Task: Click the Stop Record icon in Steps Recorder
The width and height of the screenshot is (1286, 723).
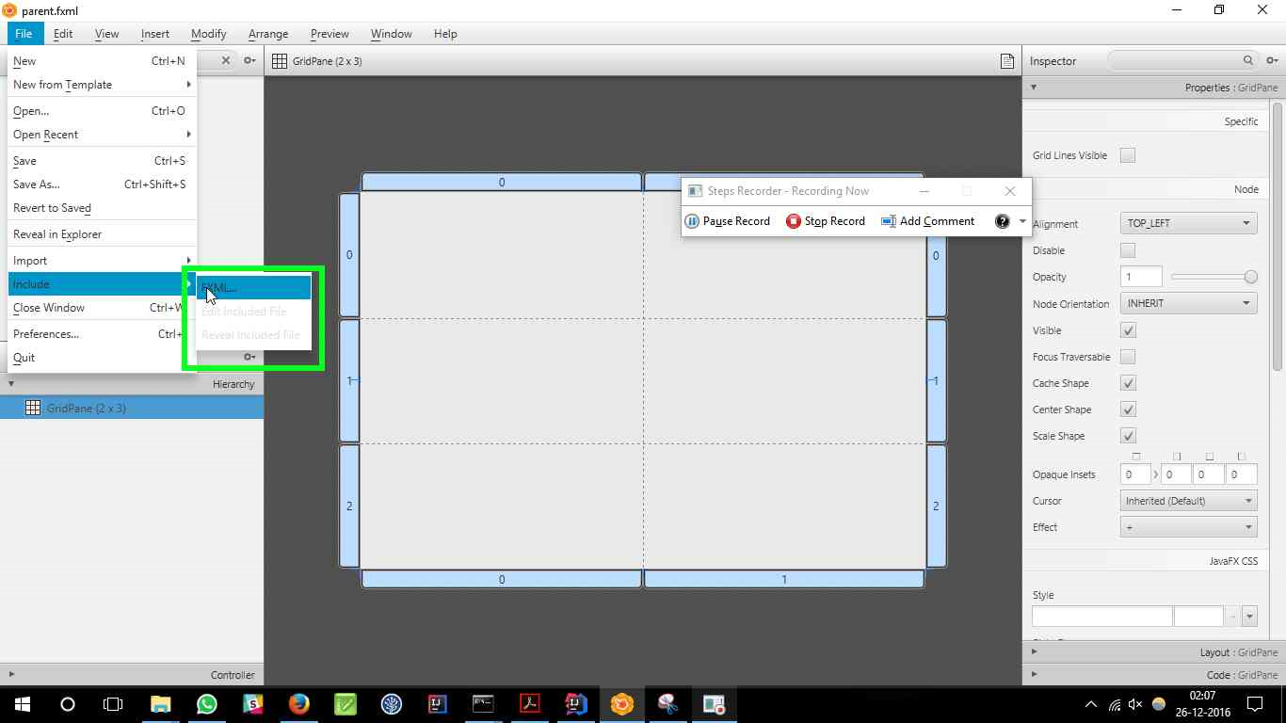Action: click(794, 221)
